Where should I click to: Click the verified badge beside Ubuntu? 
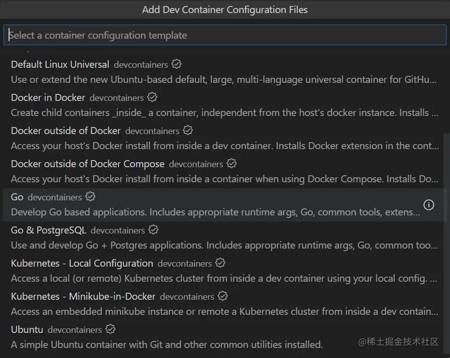point(110,329)
